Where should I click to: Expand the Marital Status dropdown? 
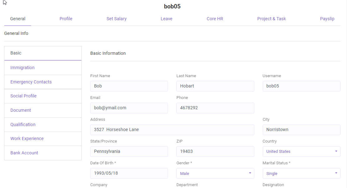(x=301, y=173)
